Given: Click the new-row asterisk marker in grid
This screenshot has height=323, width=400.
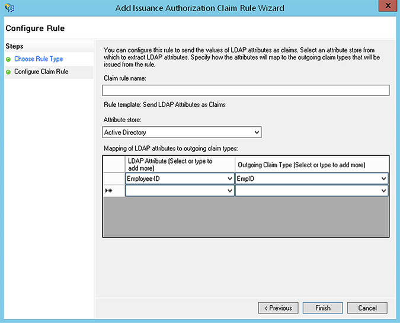Looking at the screenshot, I should click(x=109, y=191).
